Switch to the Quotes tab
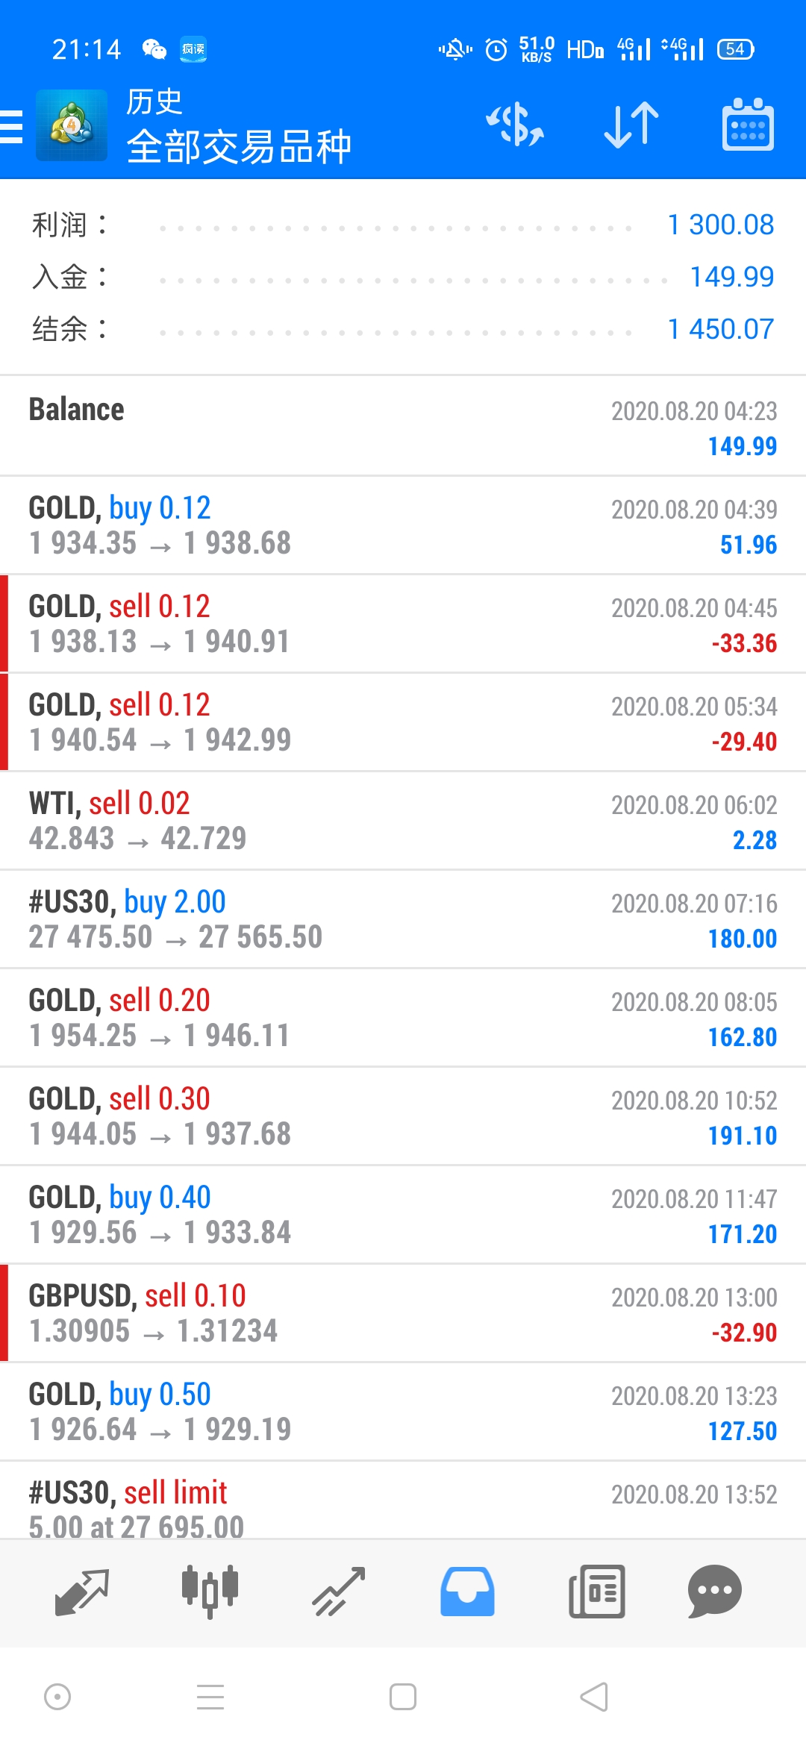 point(82,1592)
